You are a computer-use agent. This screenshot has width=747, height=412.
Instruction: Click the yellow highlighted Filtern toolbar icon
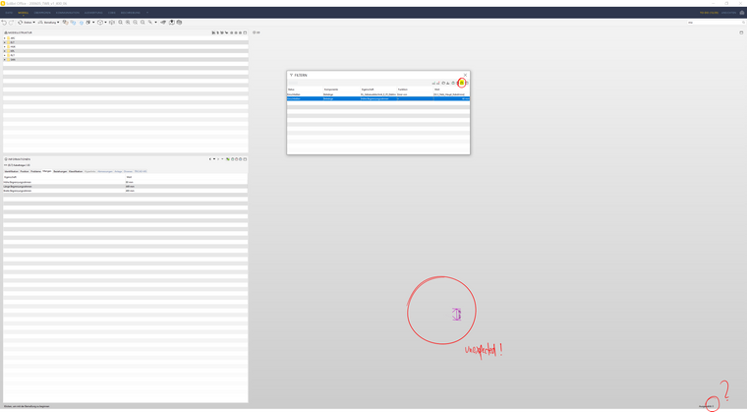tap(462, 83)
